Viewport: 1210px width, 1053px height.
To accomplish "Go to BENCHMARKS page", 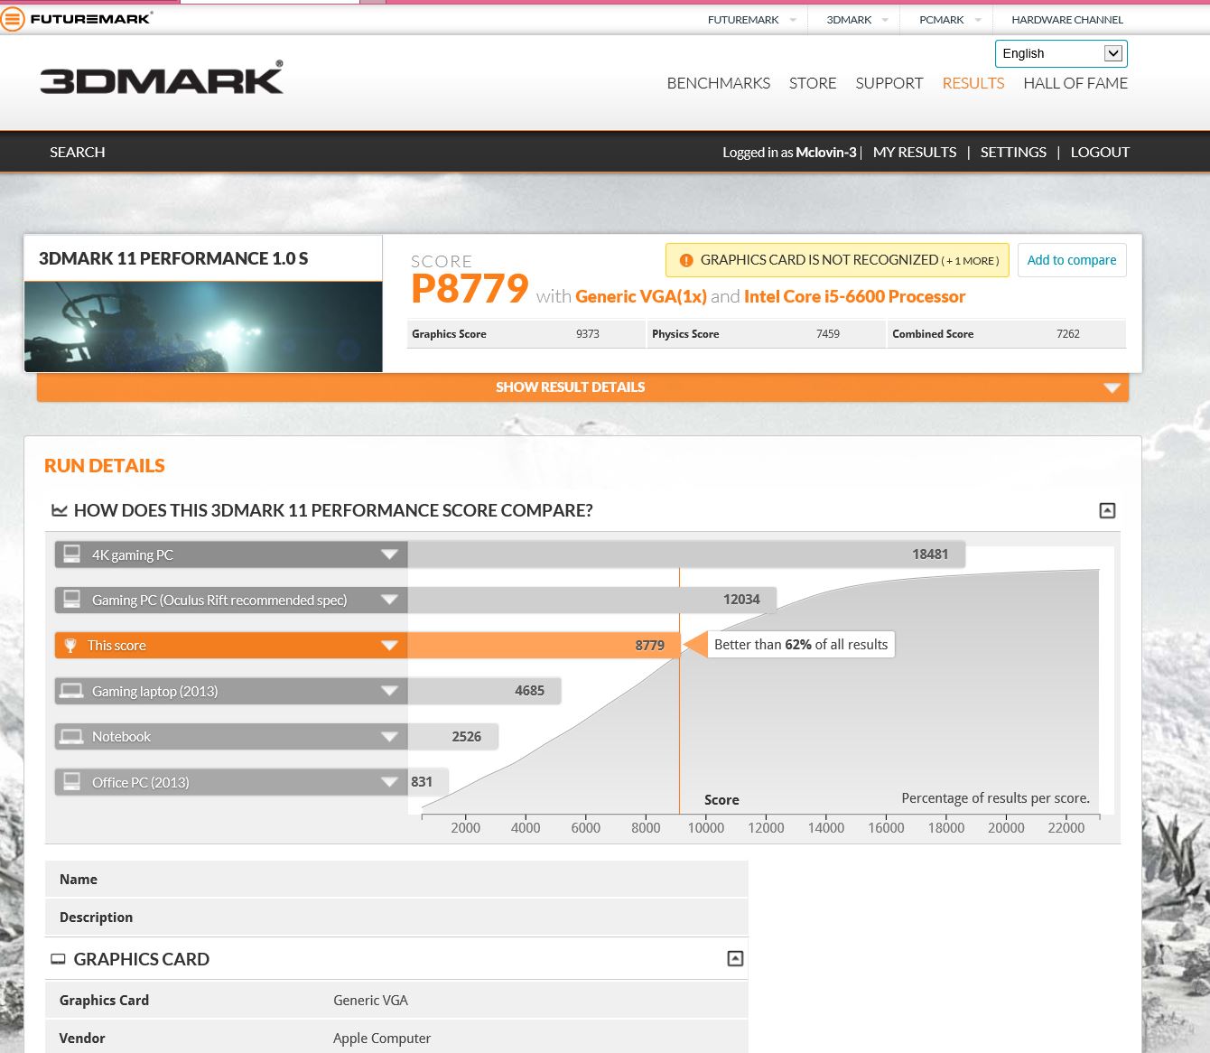I will click(x=718, y=83).
